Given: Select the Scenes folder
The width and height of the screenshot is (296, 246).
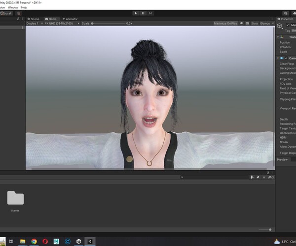Looking at the screenshot, I should tap(15, 201).
